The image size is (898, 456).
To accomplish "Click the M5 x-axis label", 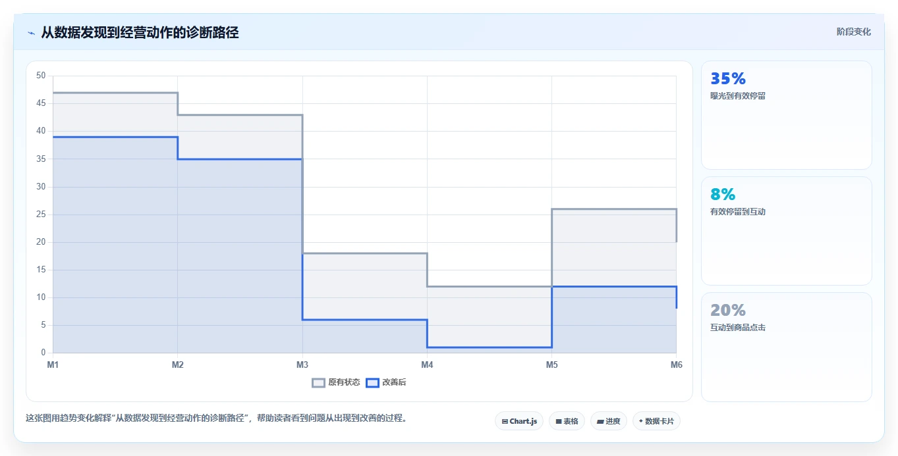I will click(551, 364).
